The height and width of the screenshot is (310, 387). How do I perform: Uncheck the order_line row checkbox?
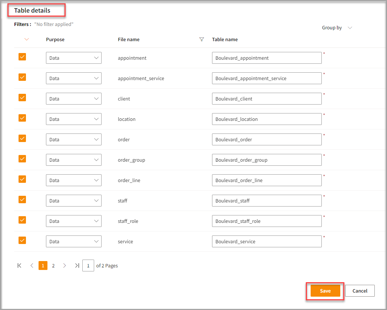point(22,179)
